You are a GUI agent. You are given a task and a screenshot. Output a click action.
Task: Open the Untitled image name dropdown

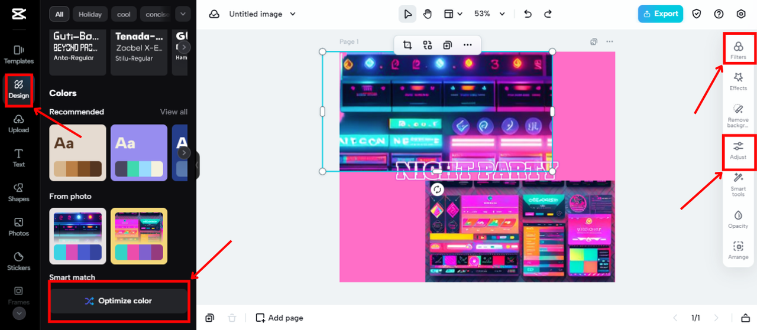point(262,14)
